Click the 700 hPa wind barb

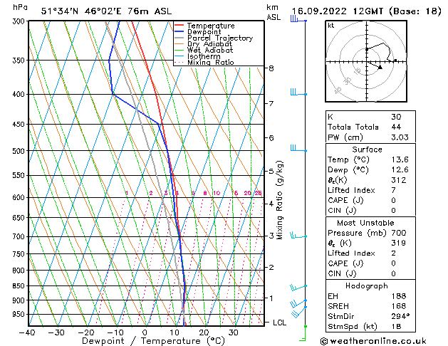pos(298,236)
